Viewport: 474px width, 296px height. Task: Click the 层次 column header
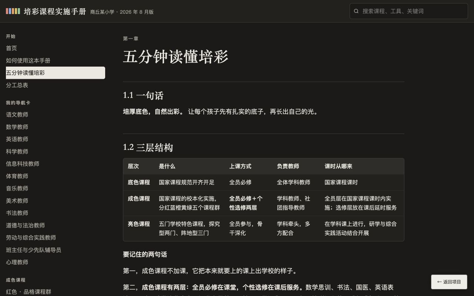click(x=133, y=166)
